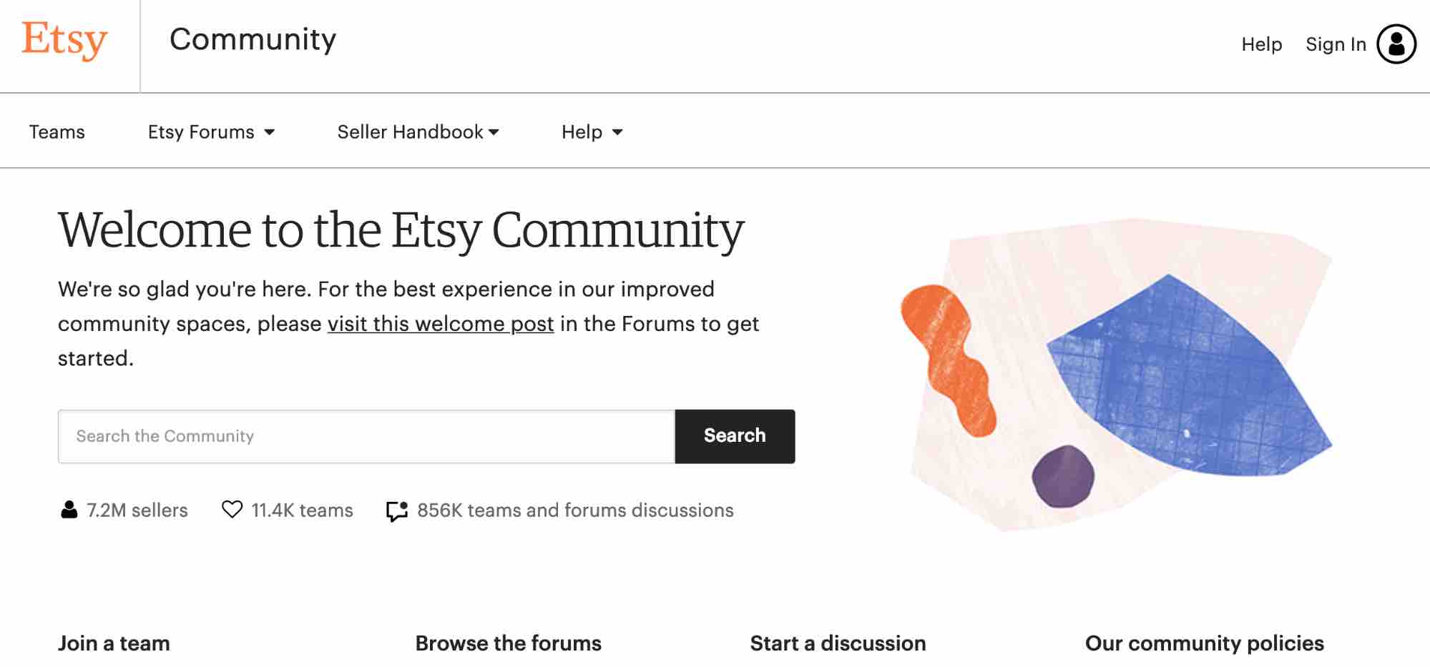The image size is (1430, 667).
Task: Click the sellers person icon
Action: tap(69, 510)
